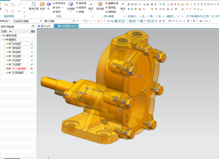
Task: Click the triangle icon in 建模工具 group
Action: coord(168,5)
